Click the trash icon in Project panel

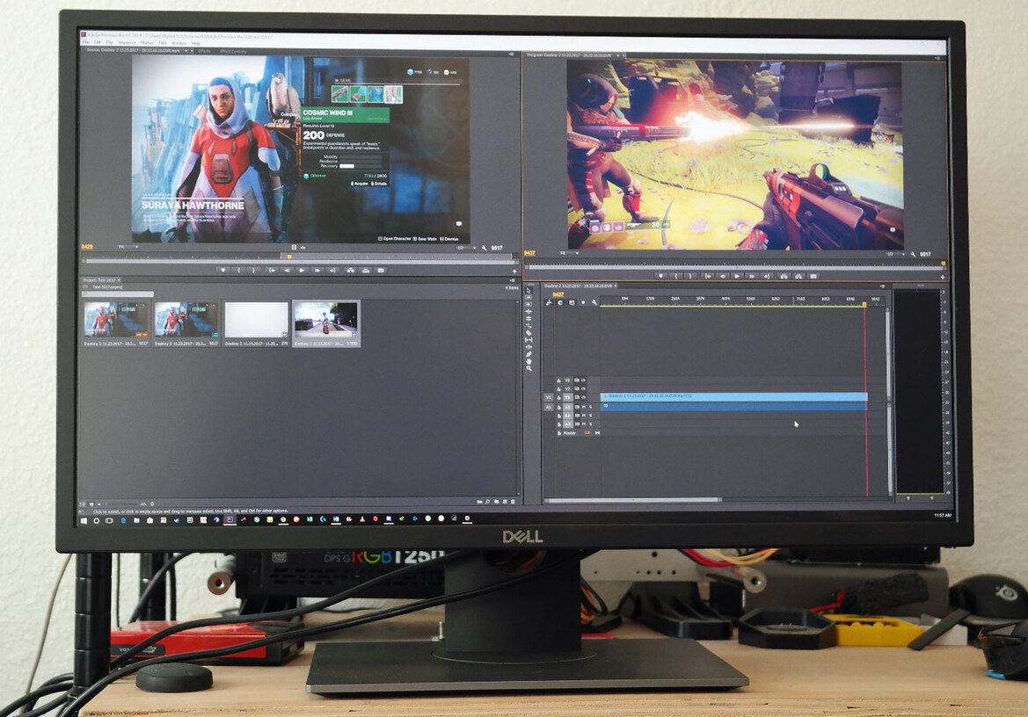(513, 502)
